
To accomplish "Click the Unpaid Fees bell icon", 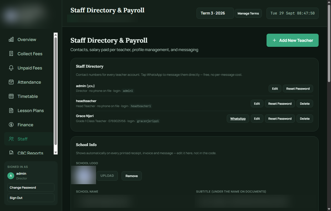I will tap(11, 68).
